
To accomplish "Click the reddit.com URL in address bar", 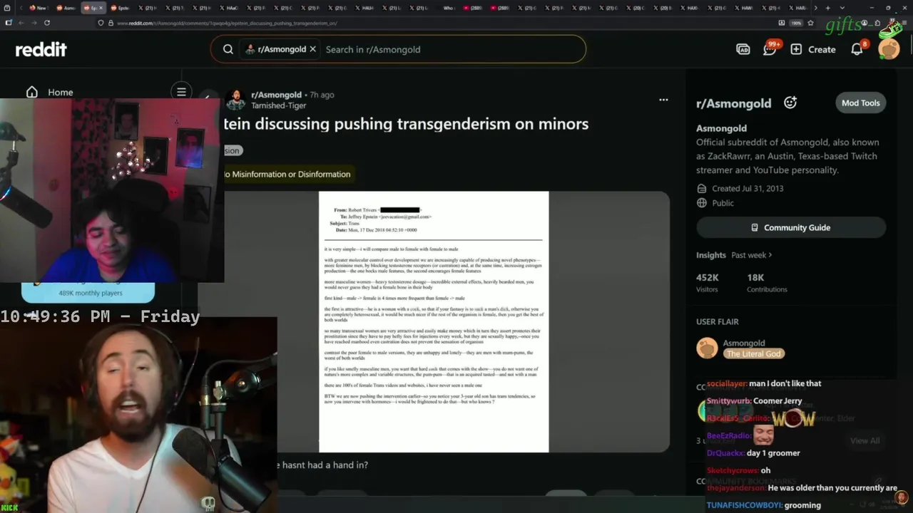I will [227, 23].
